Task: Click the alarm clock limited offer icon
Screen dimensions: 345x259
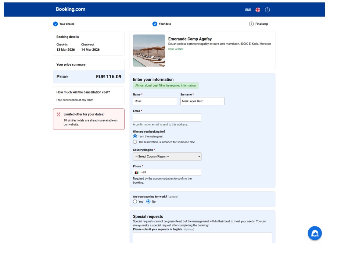Action: coord(59,114)
